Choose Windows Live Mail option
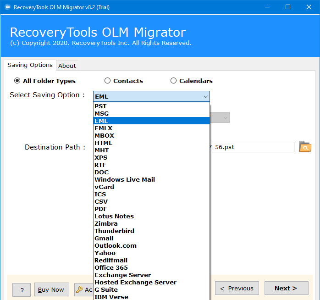Screen dimensions: 320x300 point(151,180)
